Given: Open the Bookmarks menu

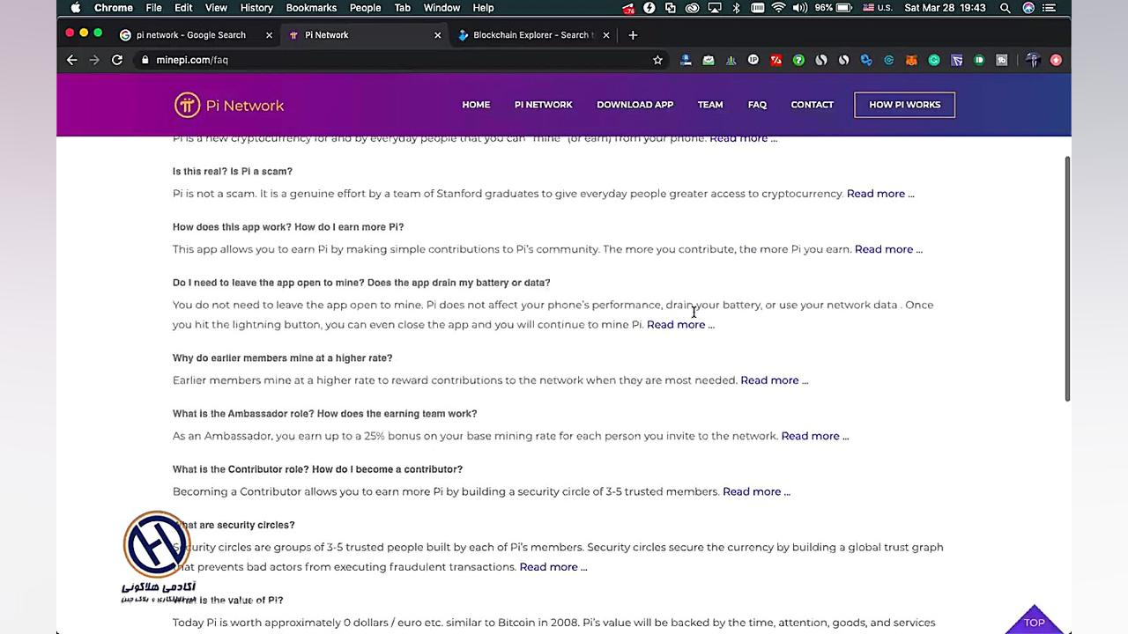Looking at the screenshot, I should [x=311, y=8].
